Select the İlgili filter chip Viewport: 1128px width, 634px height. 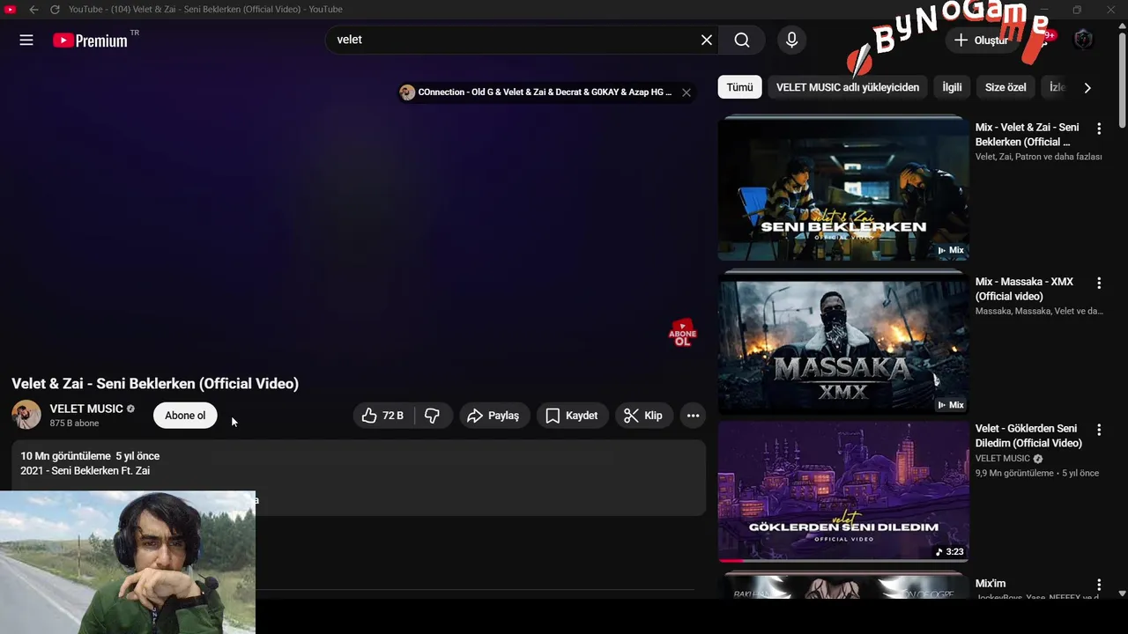tap(952, 87)
